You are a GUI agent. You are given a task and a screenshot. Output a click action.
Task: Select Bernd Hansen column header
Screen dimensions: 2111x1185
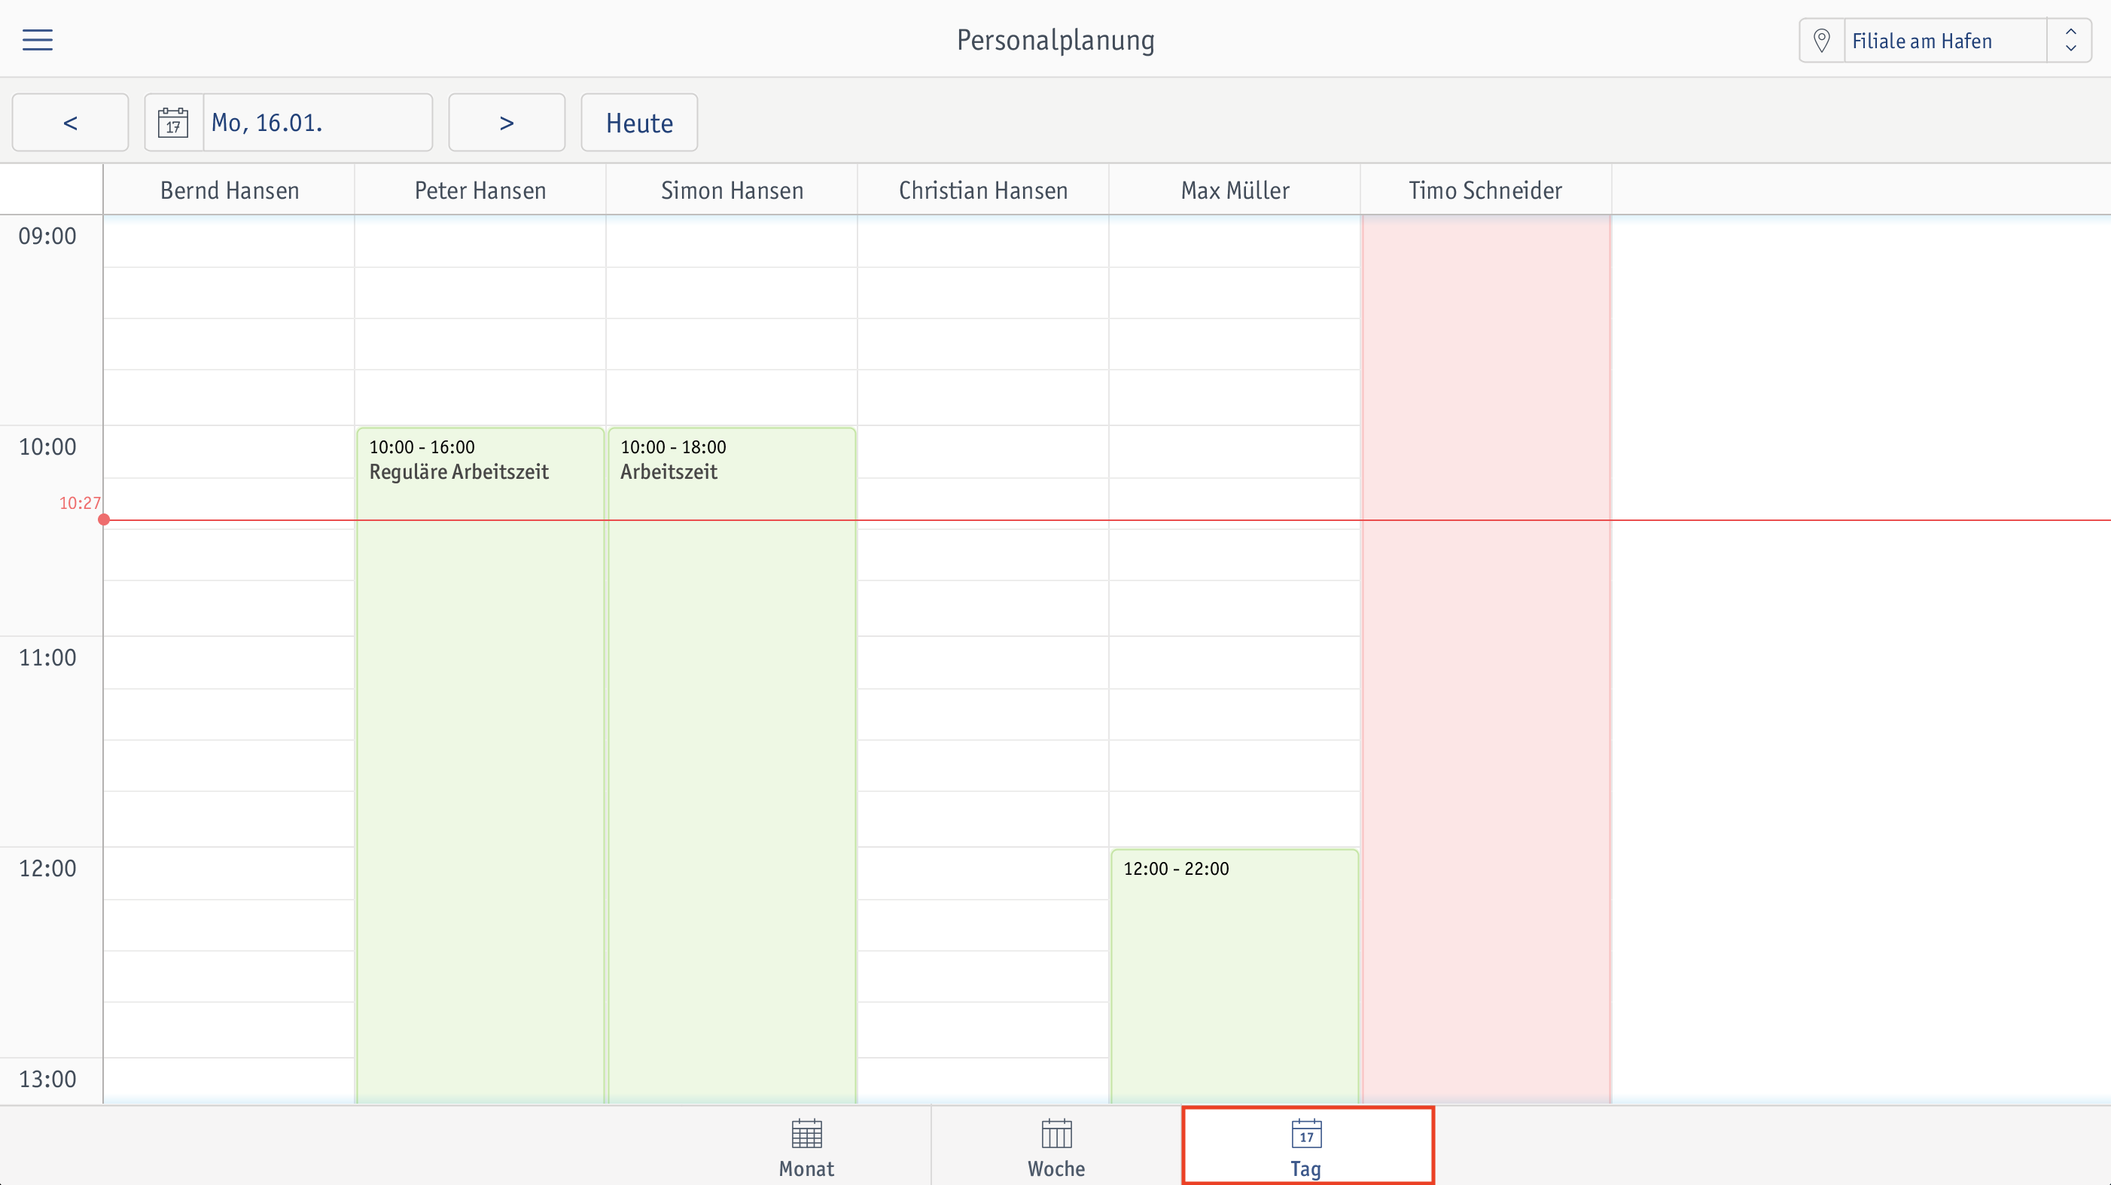click(230, 190)
